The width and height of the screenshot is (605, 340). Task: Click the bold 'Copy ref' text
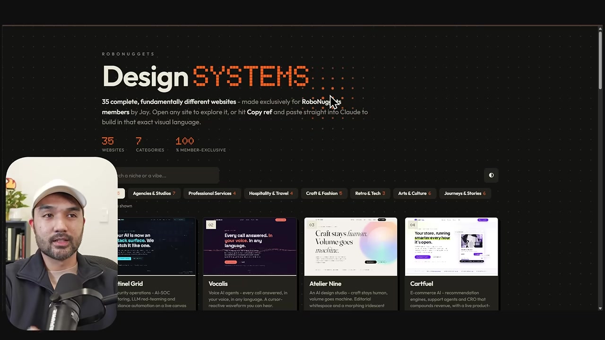pos(259,112)
